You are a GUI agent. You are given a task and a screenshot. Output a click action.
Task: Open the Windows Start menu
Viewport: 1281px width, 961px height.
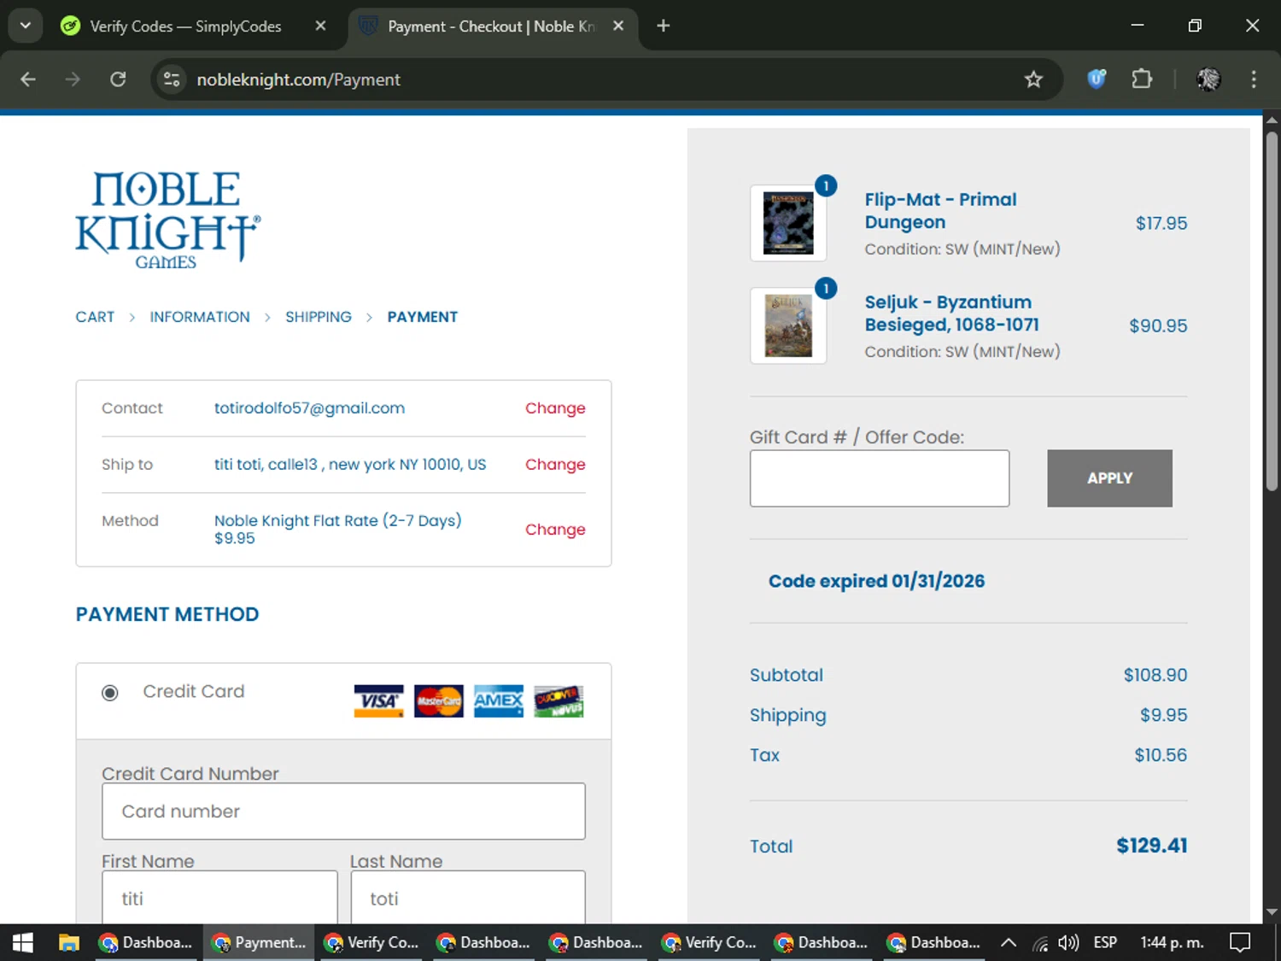23,942
